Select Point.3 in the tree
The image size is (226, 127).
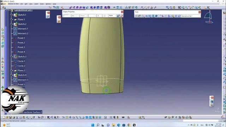click(x=21, y=47)
